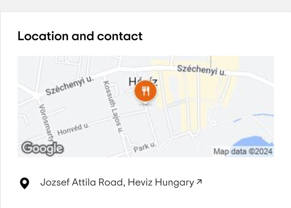This screenshot has width=291, height=208.
Task: Click the gray strip above the white card
Action: click(x=145, y=6)
